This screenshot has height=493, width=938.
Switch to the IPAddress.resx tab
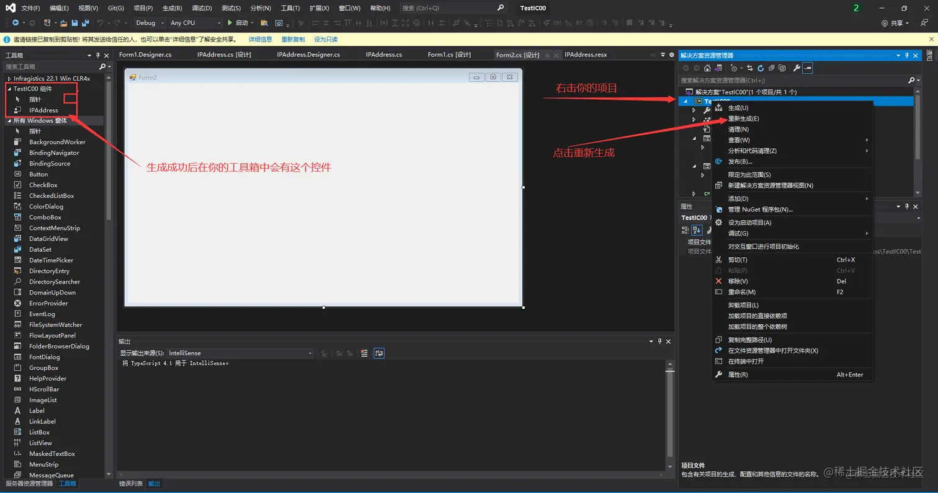[x=586, y=55]
